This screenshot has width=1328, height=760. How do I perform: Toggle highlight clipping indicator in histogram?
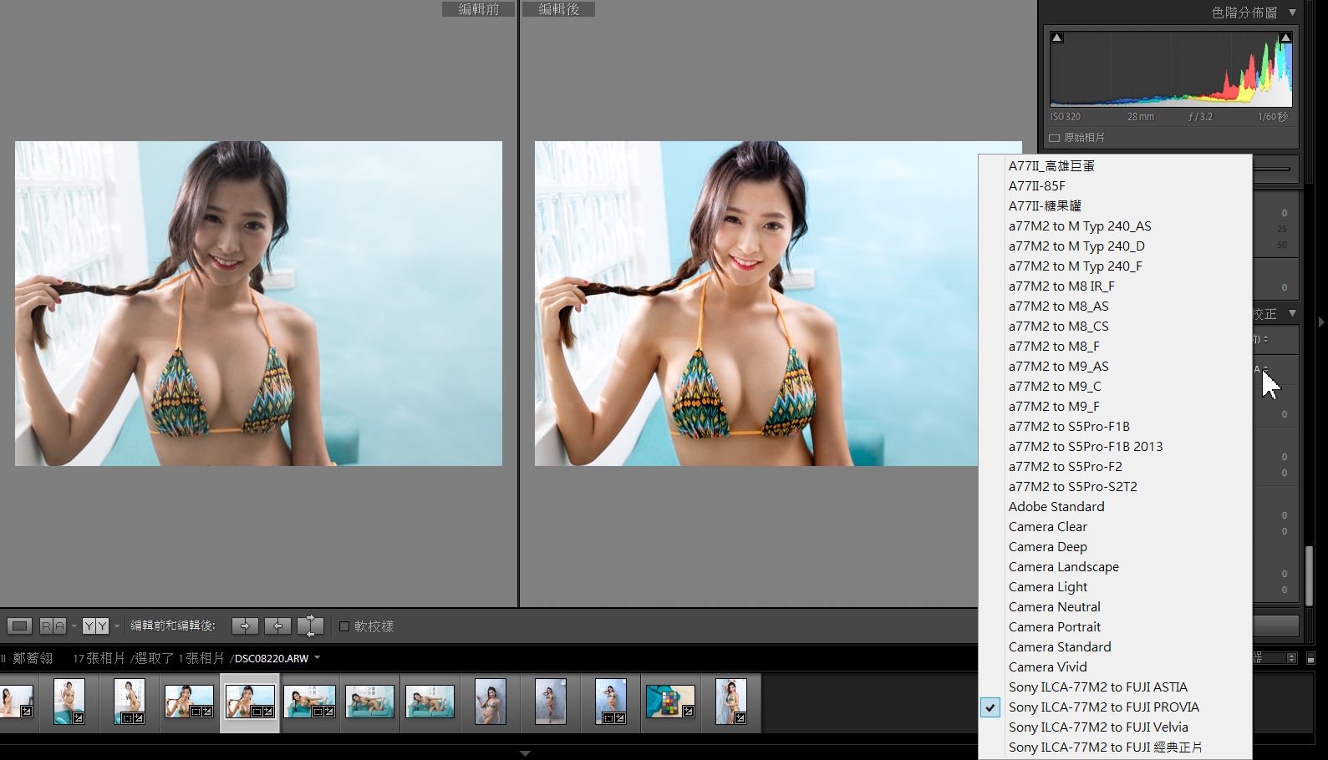pos(1285,38)
